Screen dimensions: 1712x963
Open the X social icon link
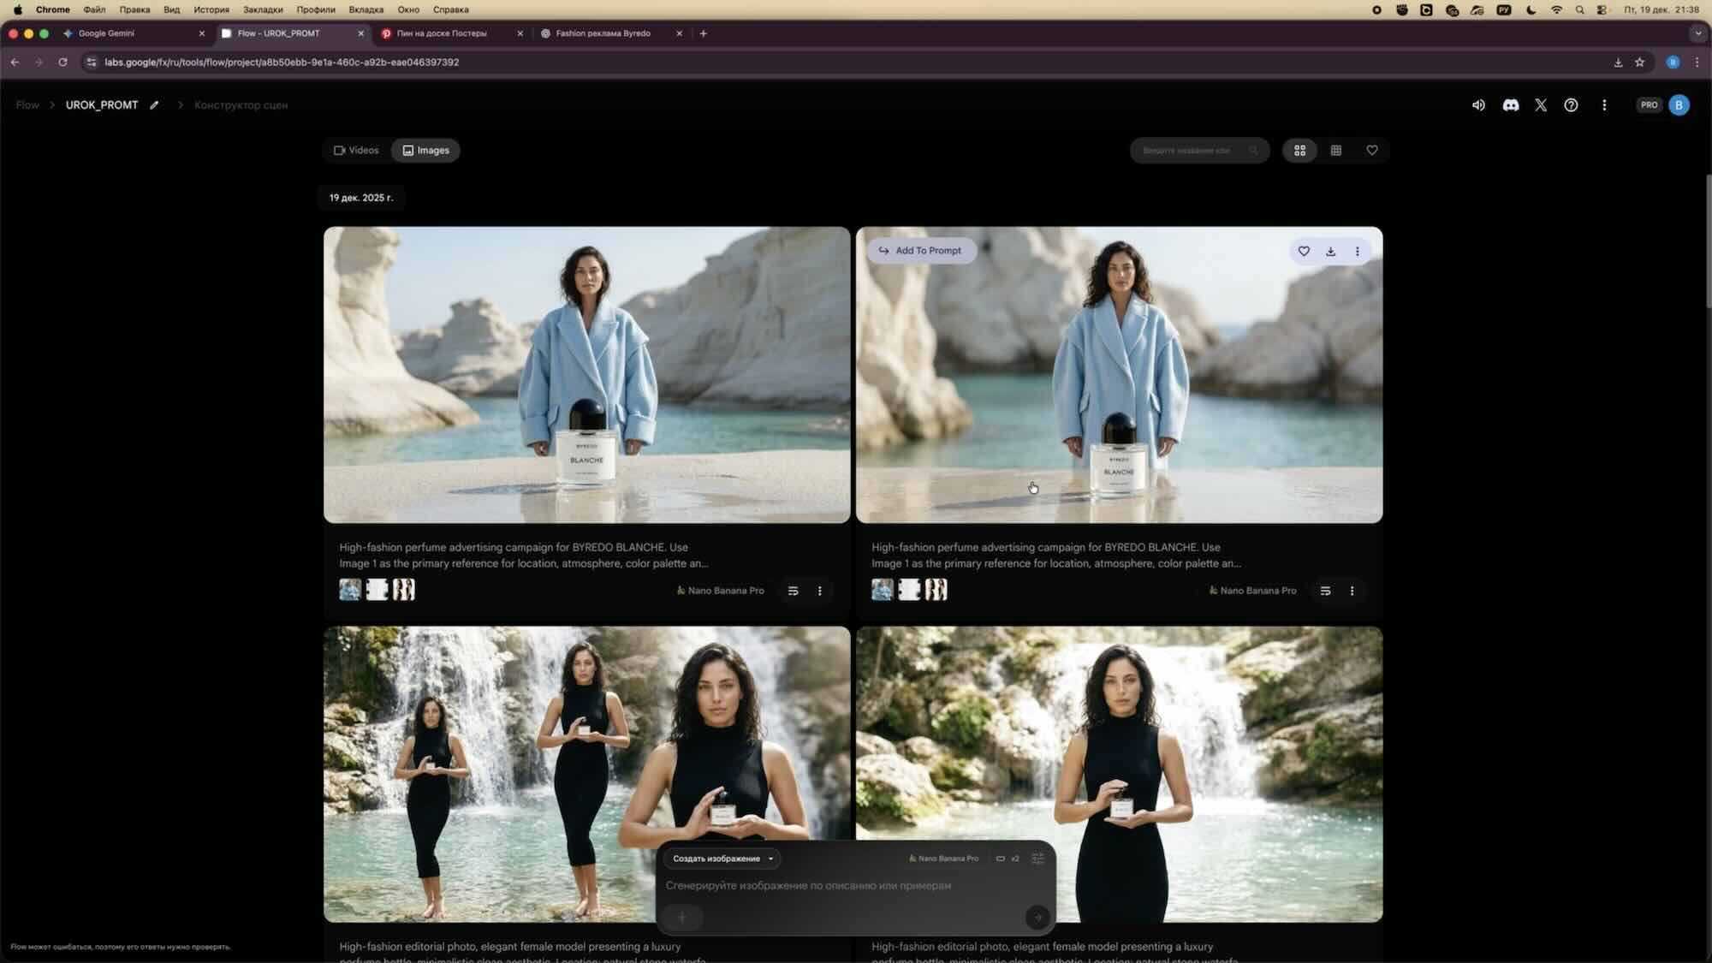tap(1541, 104)
